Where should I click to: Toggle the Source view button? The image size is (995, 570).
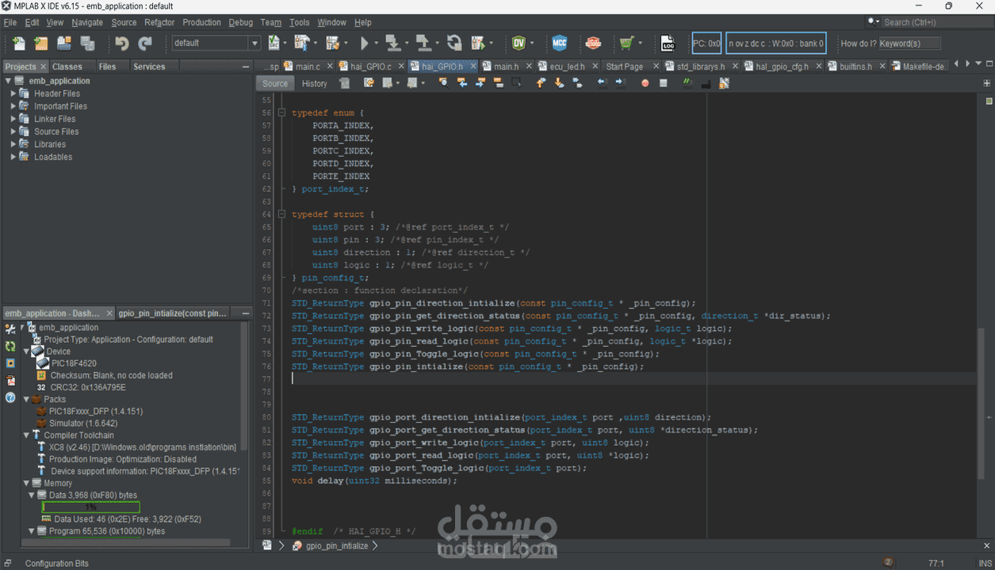[x=274, y=82]
